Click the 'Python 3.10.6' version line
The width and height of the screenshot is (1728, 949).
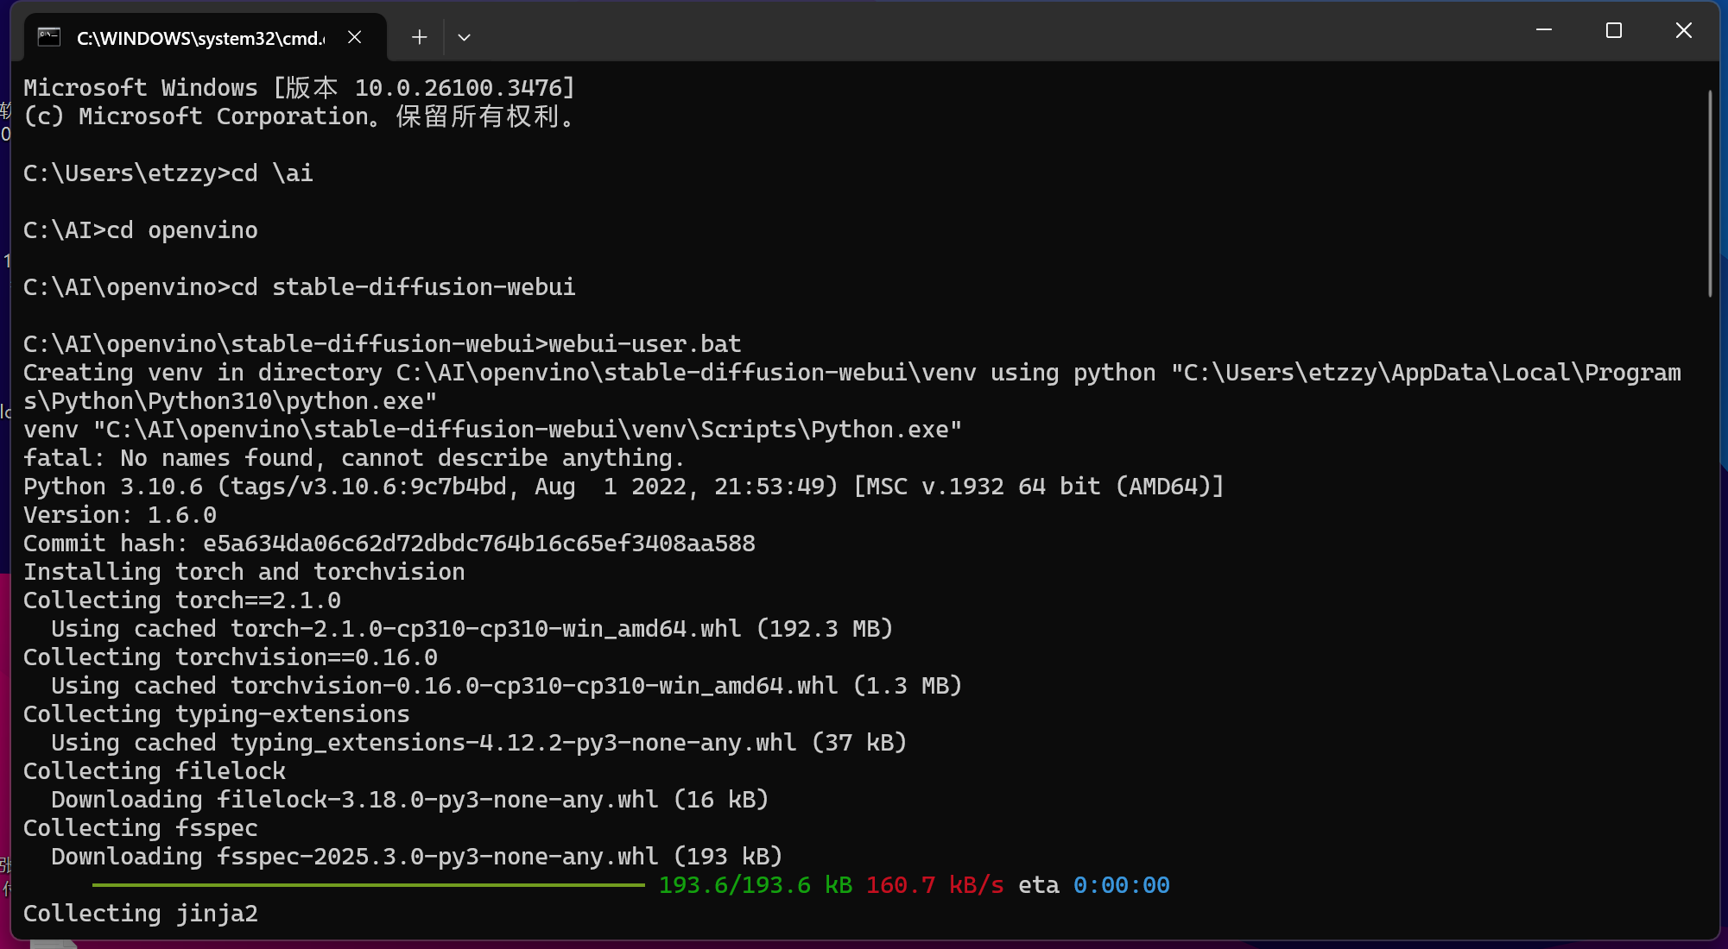coord(624,487)
